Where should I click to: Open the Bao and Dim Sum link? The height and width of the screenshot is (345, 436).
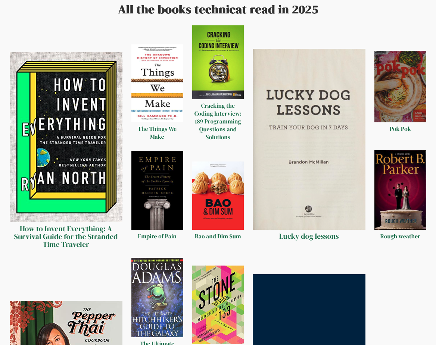tap(218, 236)
